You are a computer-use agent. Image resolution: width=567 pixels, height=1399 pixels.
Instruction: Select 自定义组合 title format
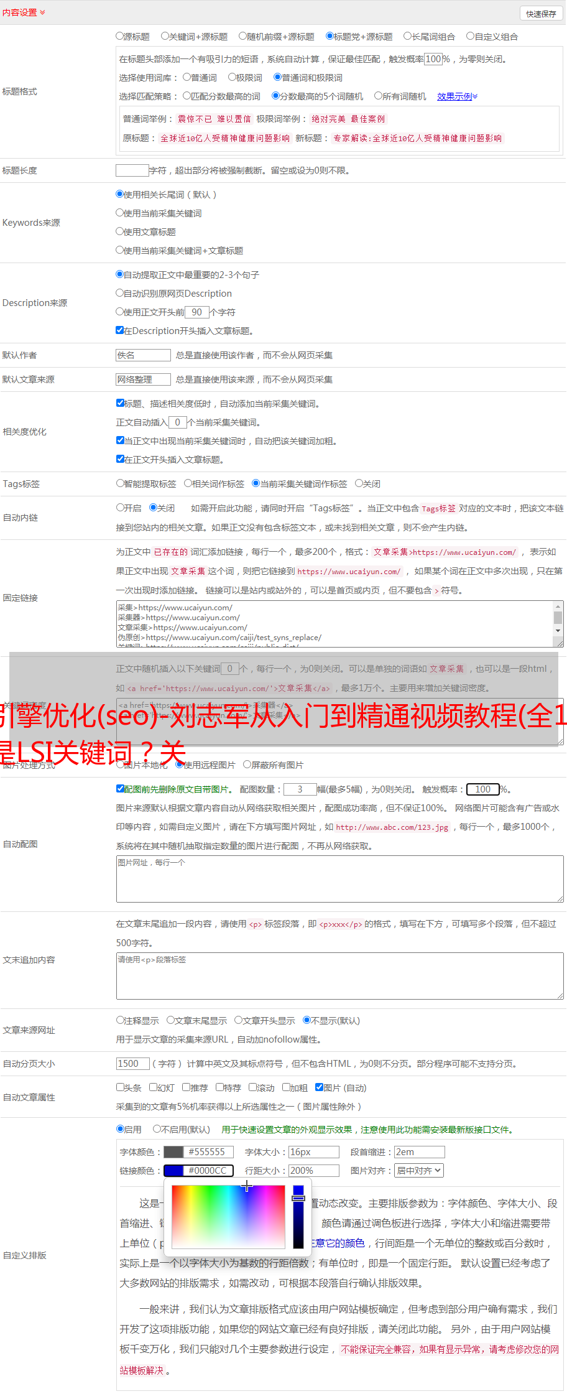(471, 36)
